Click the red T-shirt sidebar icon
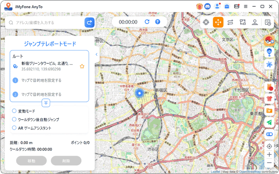Screen dimensions: 279x174 click(269, 99)
